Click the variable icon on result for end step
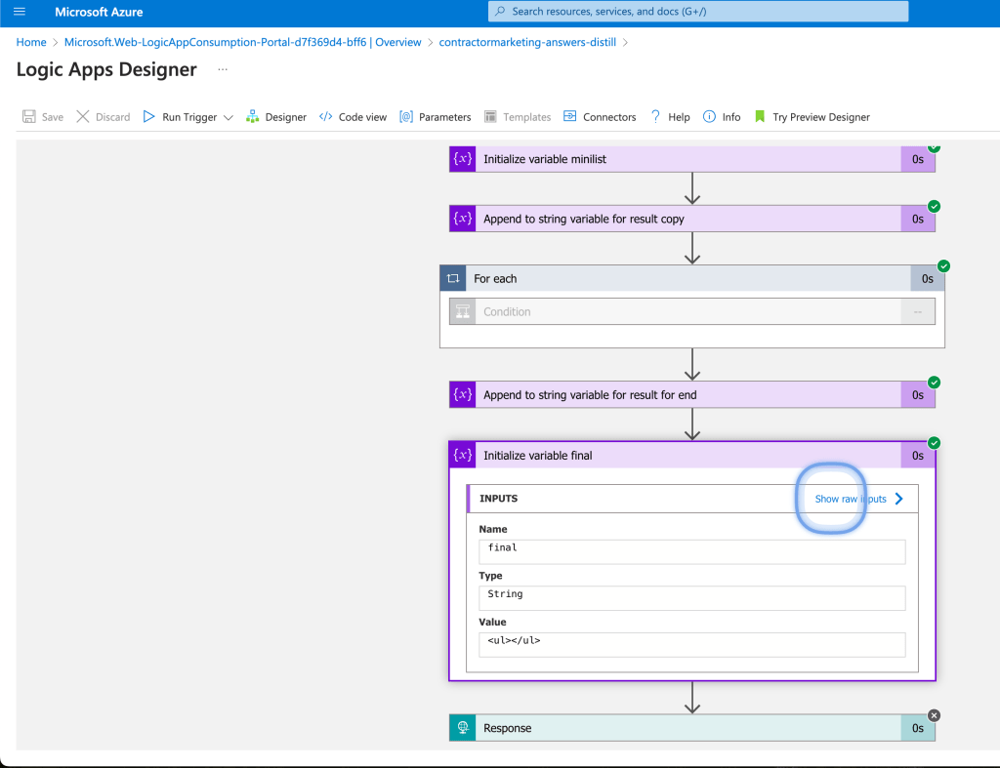1000x768 pixels. point(462,394)
